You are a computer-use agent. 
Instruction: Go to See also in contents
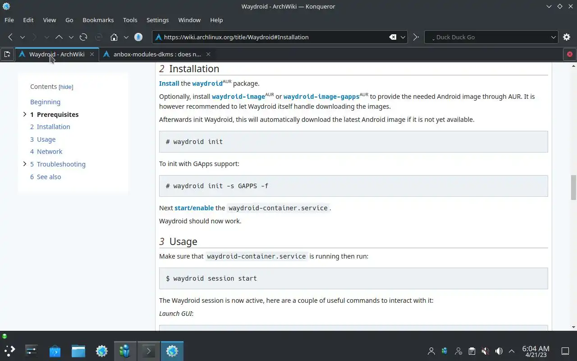point(46,177)
